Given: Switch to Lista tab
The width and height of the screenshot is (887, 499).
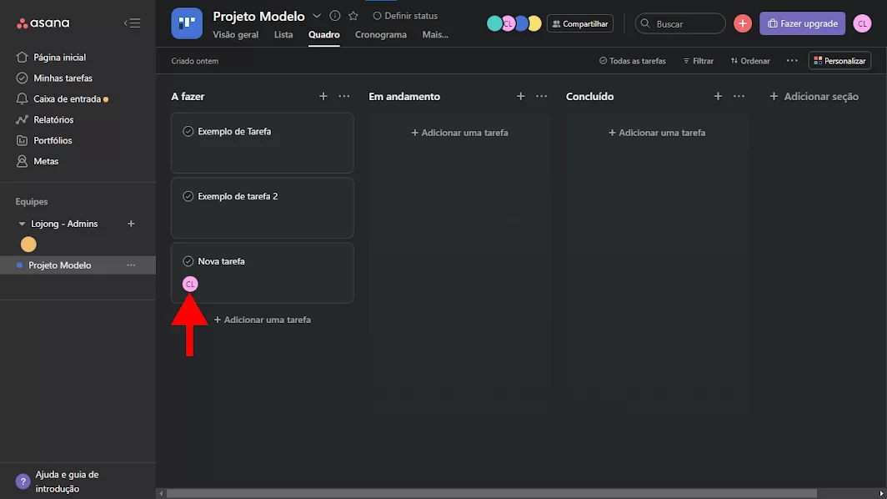Looking at the screenshot, I should click(283, 34).
